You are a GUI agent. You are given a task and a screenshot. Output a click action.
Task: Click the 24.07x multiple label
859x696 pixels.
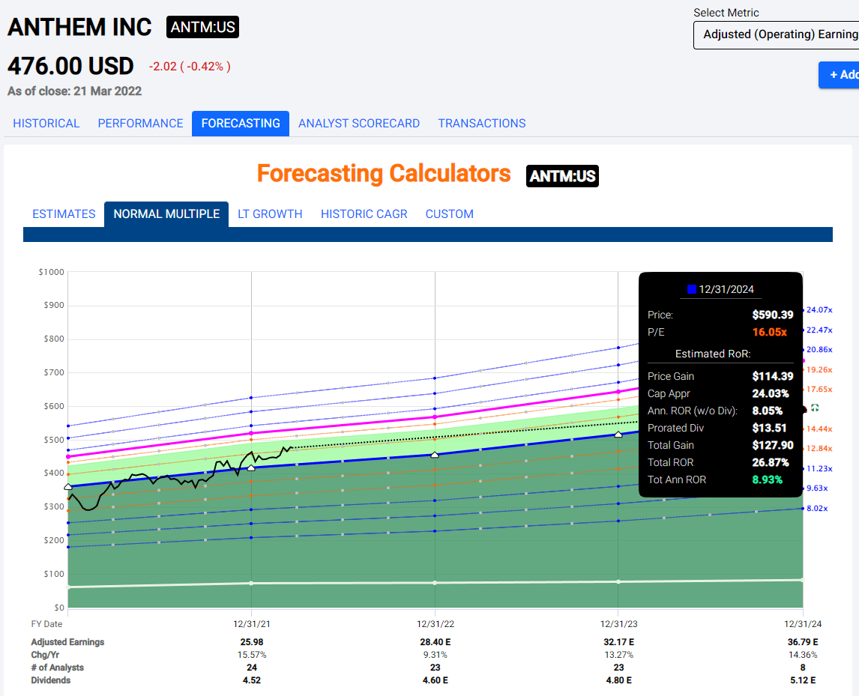tap(819, 310)
